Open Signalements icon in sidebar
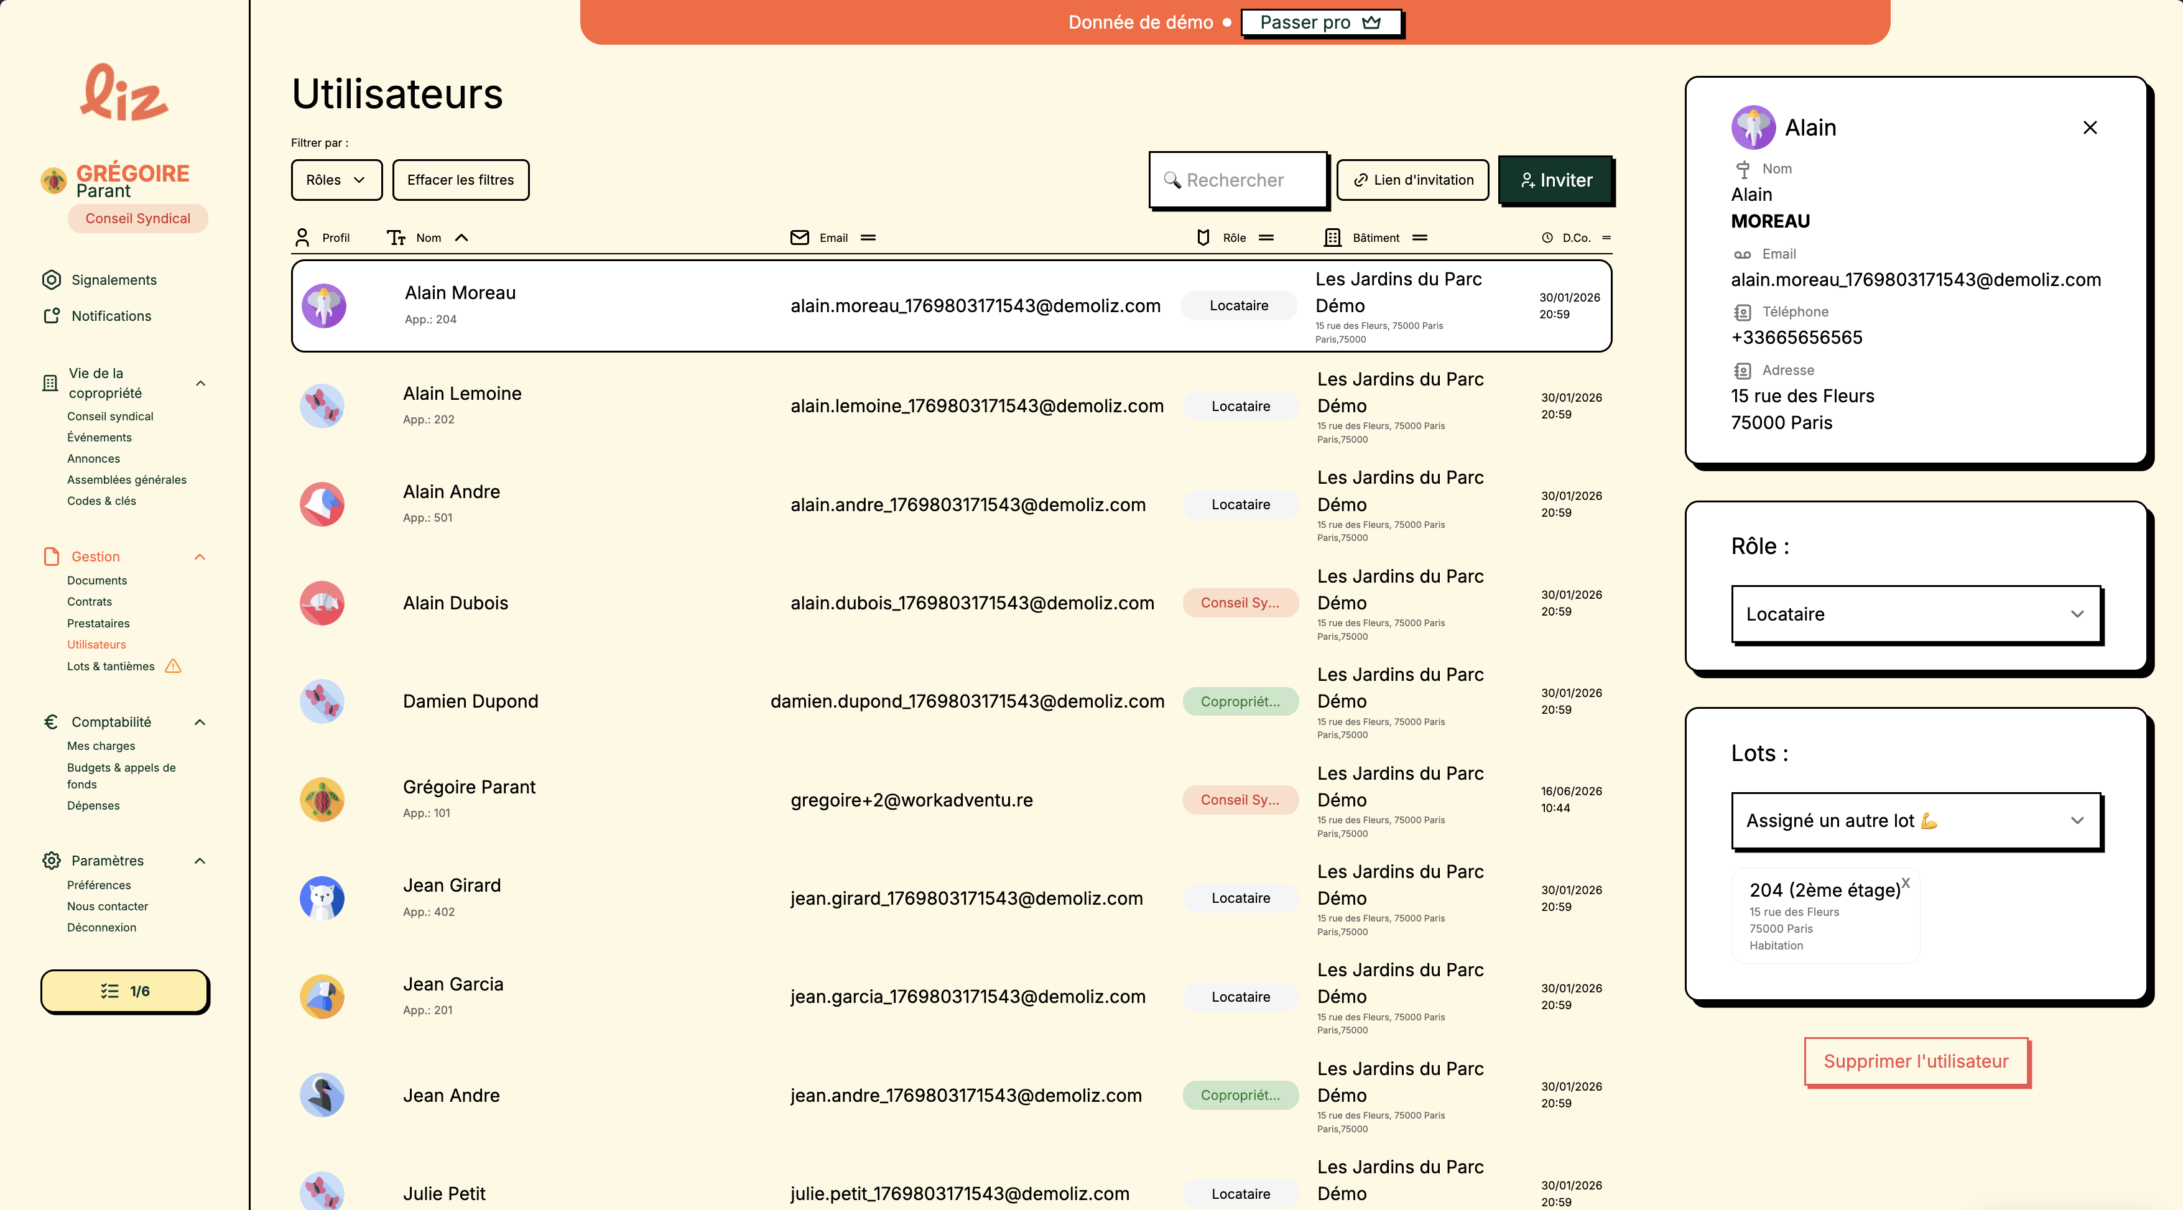This screenshot has width=2183, height=1210. coord(52,280)
